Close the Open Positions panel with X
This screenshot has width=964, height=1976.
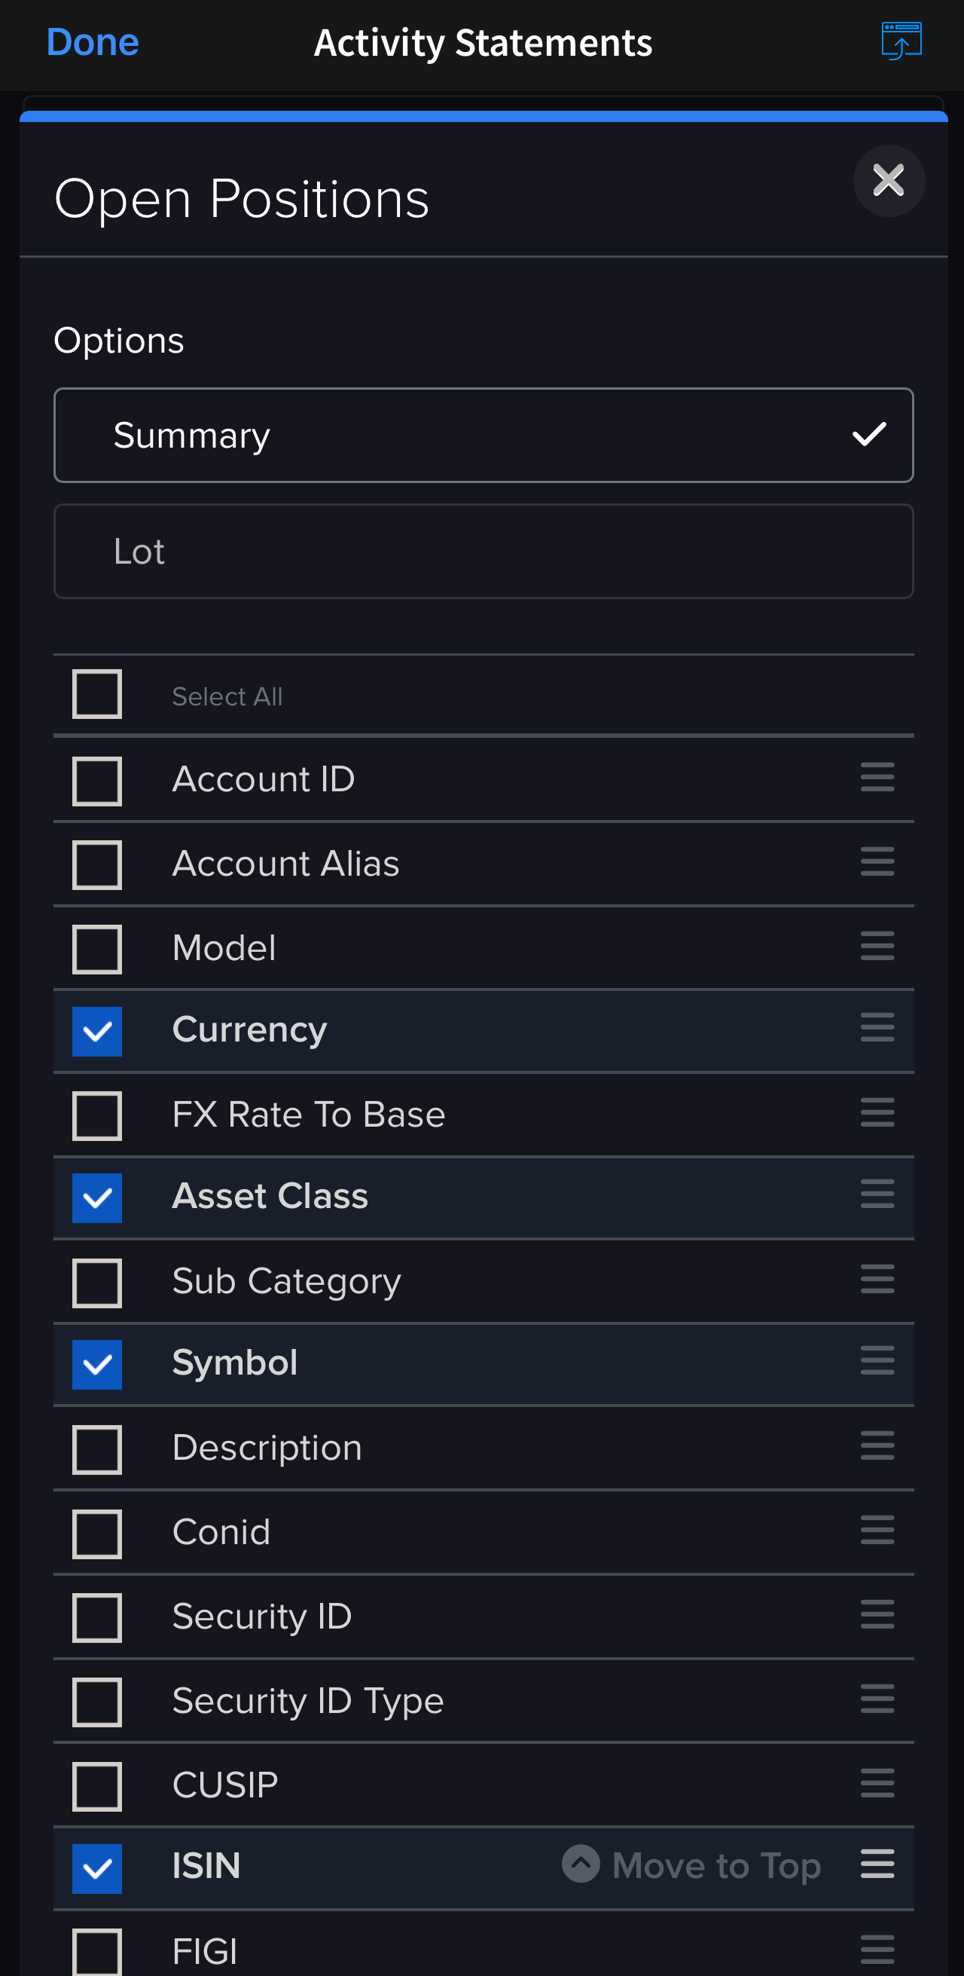coord(889,181)
